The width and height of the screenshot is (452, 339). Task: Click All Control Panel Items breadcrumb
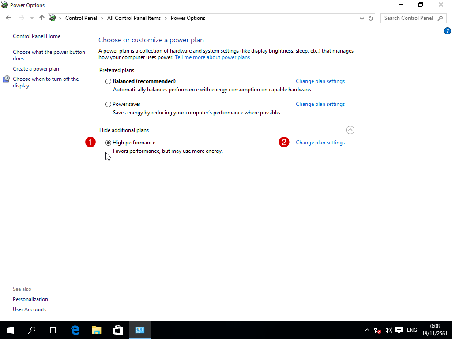(134, 18)
